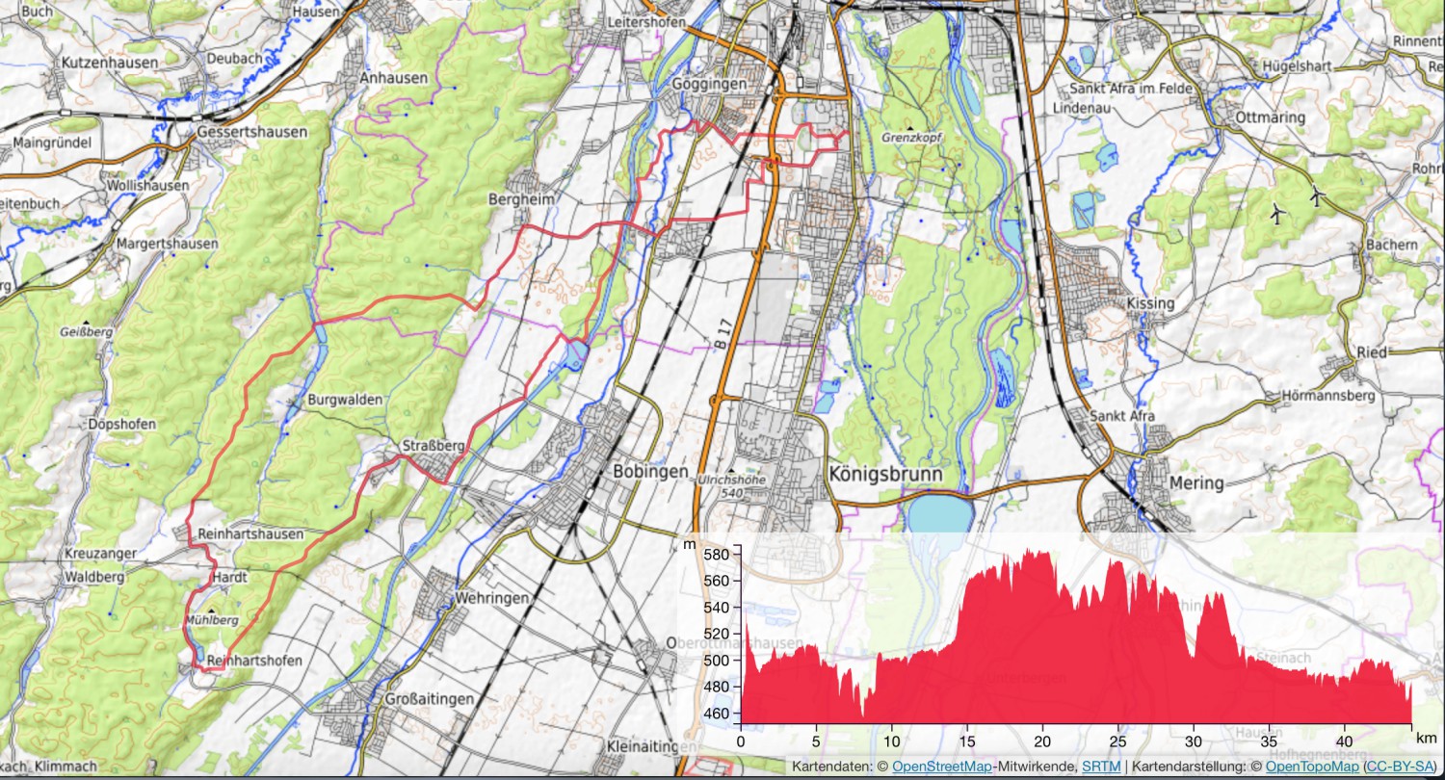Click the Göggingen label on the map

coord(708,86)
